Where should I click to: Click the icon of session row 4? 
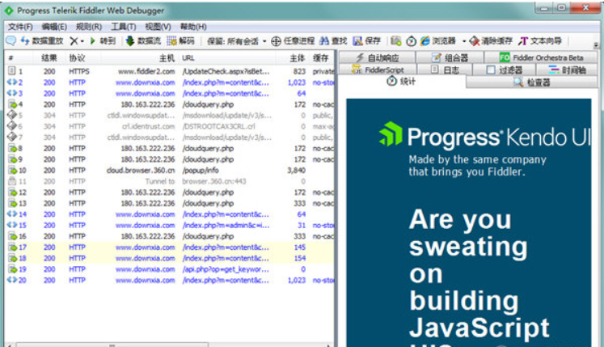[13, 104]
